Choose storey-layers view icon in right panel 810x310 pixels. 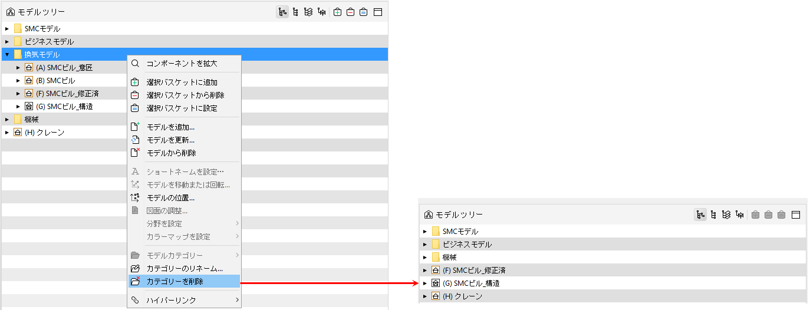(726, 215)
